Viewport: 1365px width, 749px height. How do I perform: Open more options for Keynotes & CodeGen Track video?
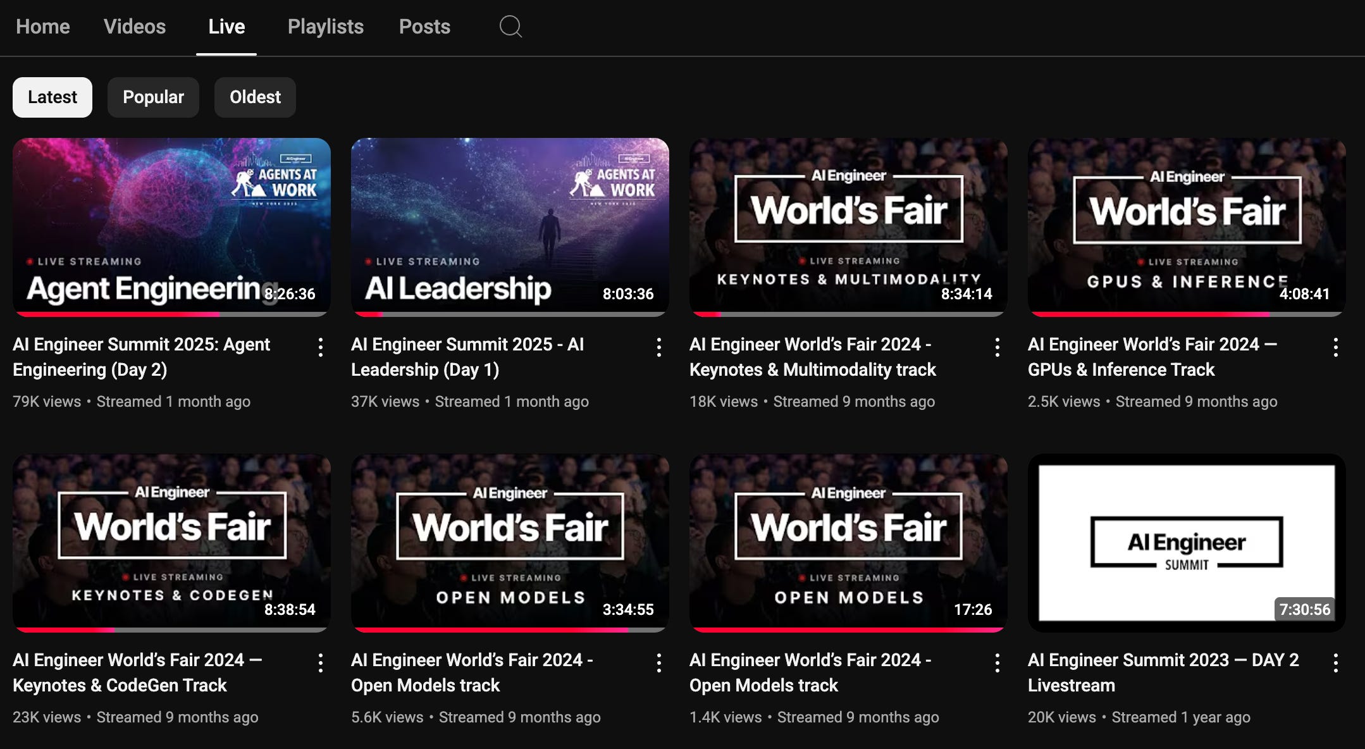321,662
